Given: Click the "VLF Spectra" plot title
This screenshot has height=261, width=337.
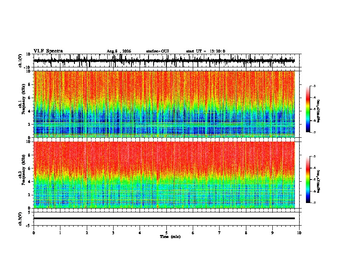Looking at the screenshot, I should click(48, 51).
